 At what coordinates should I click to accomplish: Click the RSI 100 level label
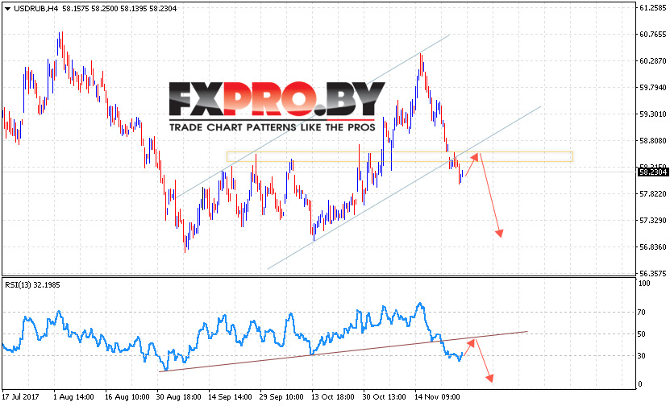tap(644, 284)
